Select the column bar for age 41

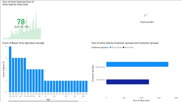pos(19,75)
